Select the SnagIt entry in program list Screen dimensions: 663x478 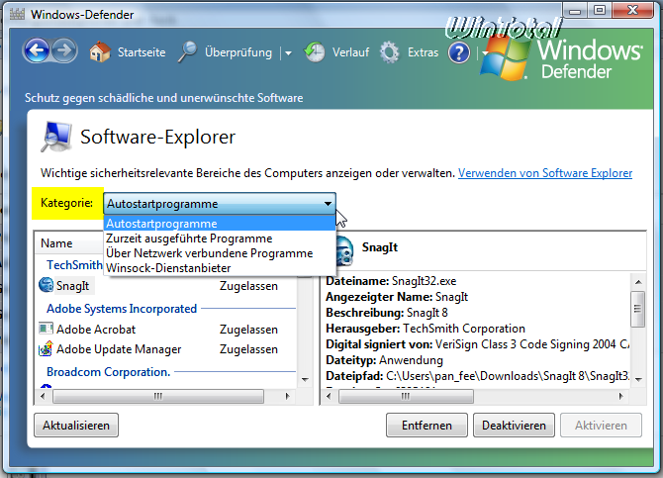(72, 286)
